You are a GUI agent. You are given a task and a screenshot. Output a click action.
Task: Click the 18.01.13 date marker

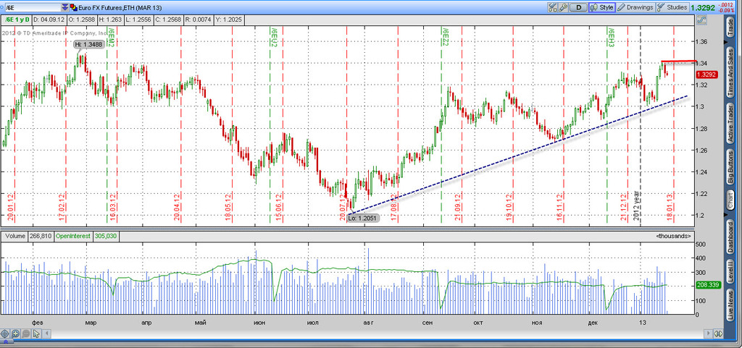coord(670,207)
